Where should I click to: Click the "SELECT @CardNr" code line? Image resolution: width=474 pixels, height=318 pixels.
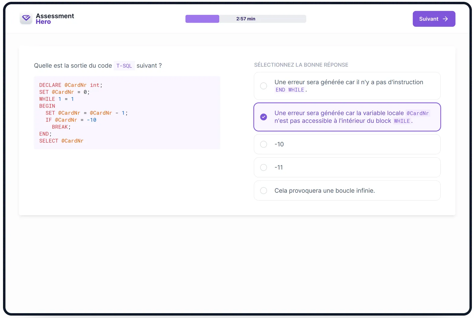pos(61,141)
